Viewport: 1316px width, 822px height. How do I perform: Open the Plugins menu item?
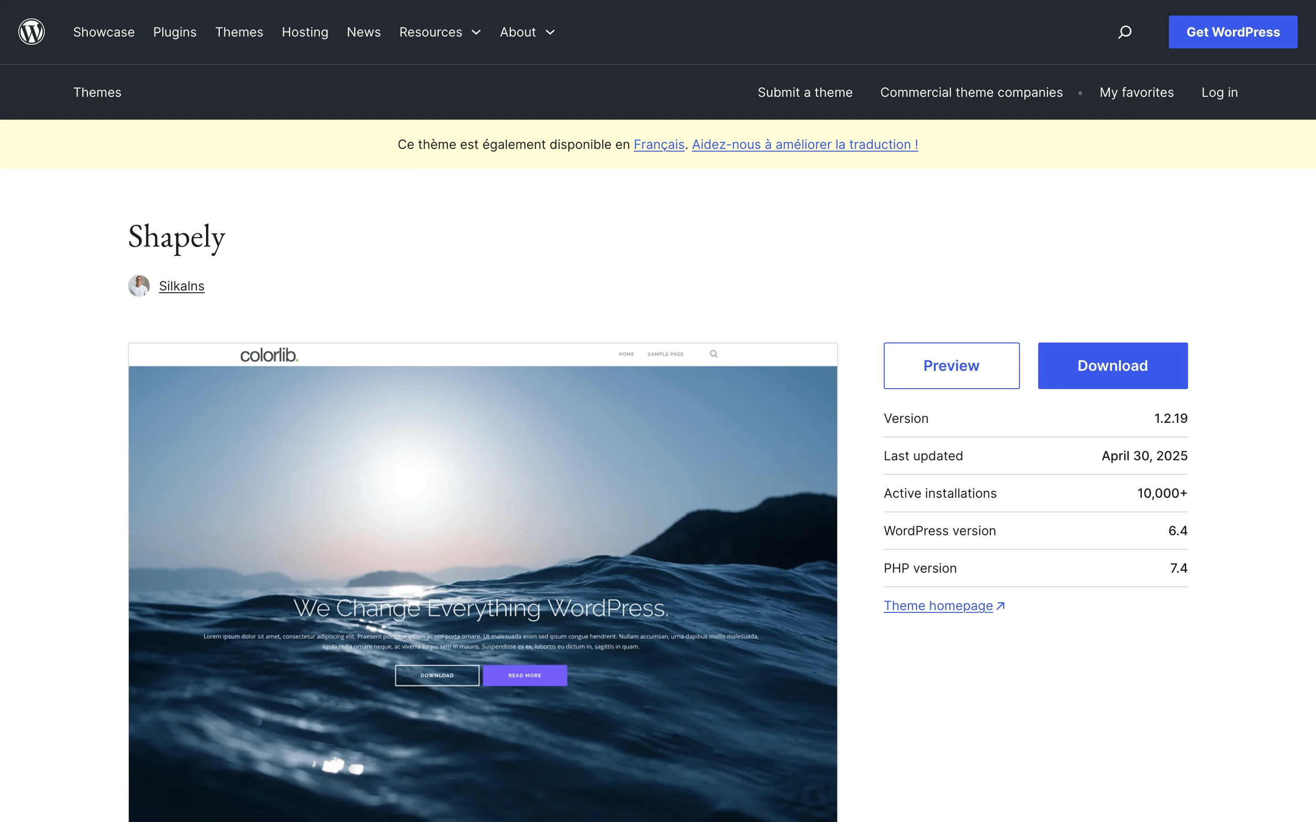pos(175,32)
